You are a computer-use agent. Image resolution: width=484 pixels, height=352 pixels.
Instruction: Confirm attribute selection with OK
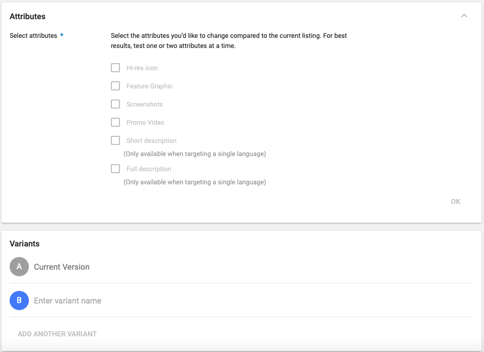455,201
